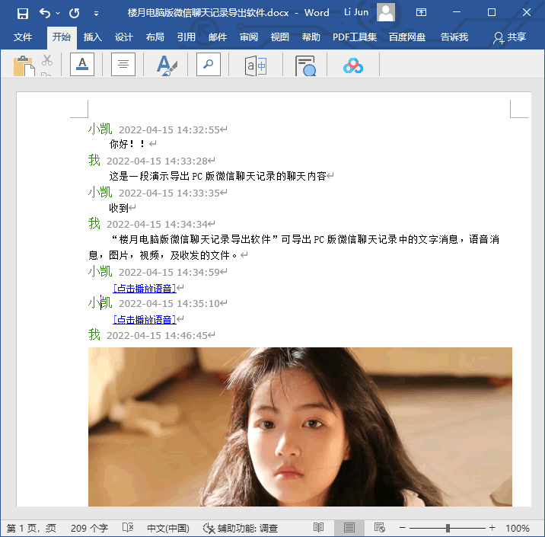Viewport: 545px width, 537px height.
Task: Open the Styles group icon
Action: [x=166, y=66]
